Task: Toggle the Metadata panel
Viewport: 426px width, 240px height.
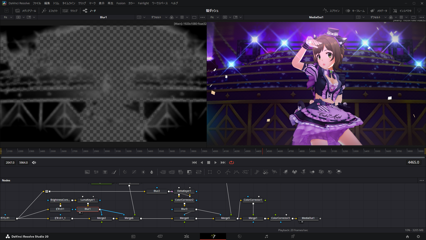Action: click(379, 11)
